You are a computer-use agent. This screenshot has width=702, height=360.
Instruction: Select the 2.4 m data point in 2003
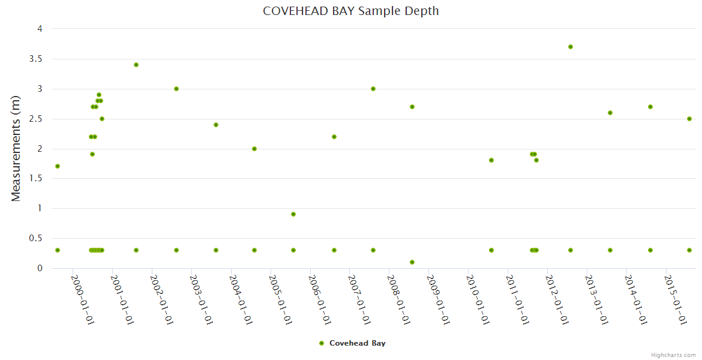pyautogui.click(x=216, y=125)
